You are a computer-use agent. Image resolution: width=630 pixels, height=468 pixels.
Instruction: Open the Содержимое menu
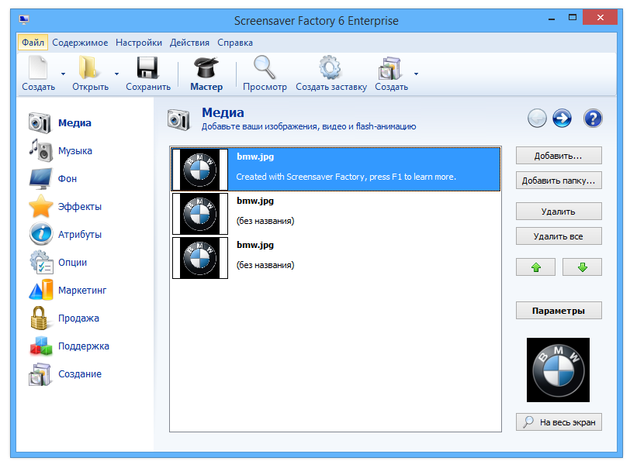coord(80,43)
